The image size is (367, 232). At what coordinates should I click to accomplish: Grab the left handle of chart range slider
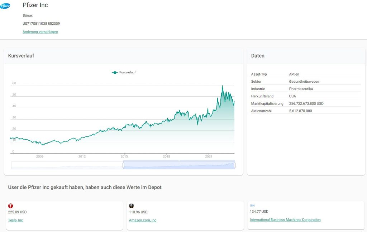(123, 165)
